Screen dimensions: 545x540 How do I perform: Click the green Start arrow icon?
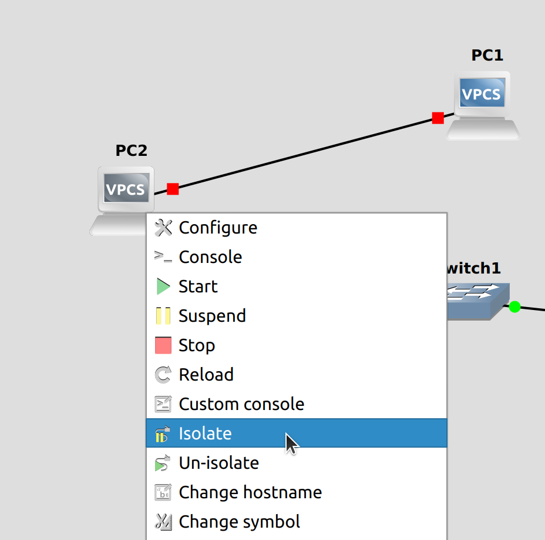coord(163,286)
